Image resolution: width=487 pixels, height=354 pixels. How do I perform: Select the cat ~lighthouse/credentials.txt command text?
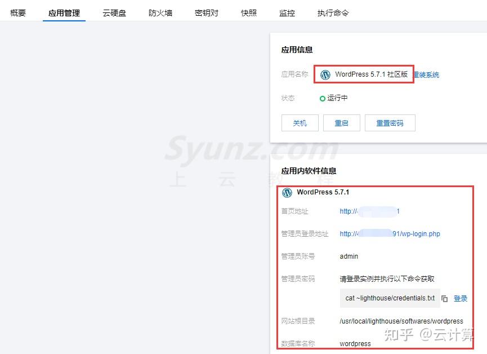click(x=390, y=298)
